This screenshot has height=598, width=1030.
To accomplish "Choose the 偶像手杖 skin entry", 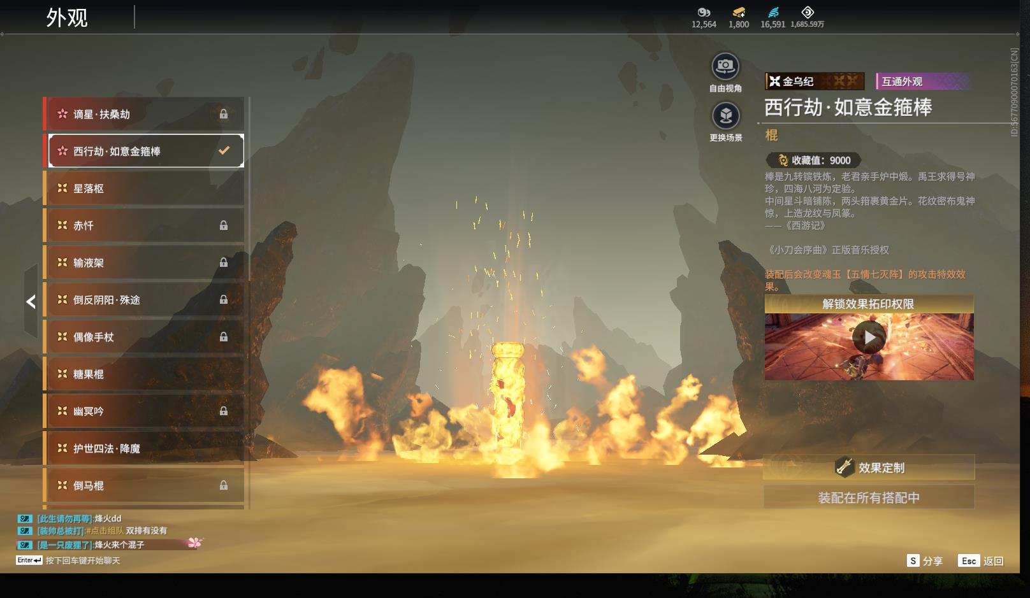I will (143, 337).
